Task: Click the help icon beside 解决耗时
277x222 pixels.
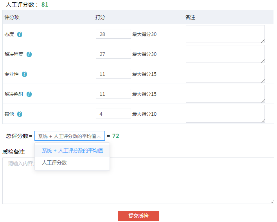Action: (29, 94)
